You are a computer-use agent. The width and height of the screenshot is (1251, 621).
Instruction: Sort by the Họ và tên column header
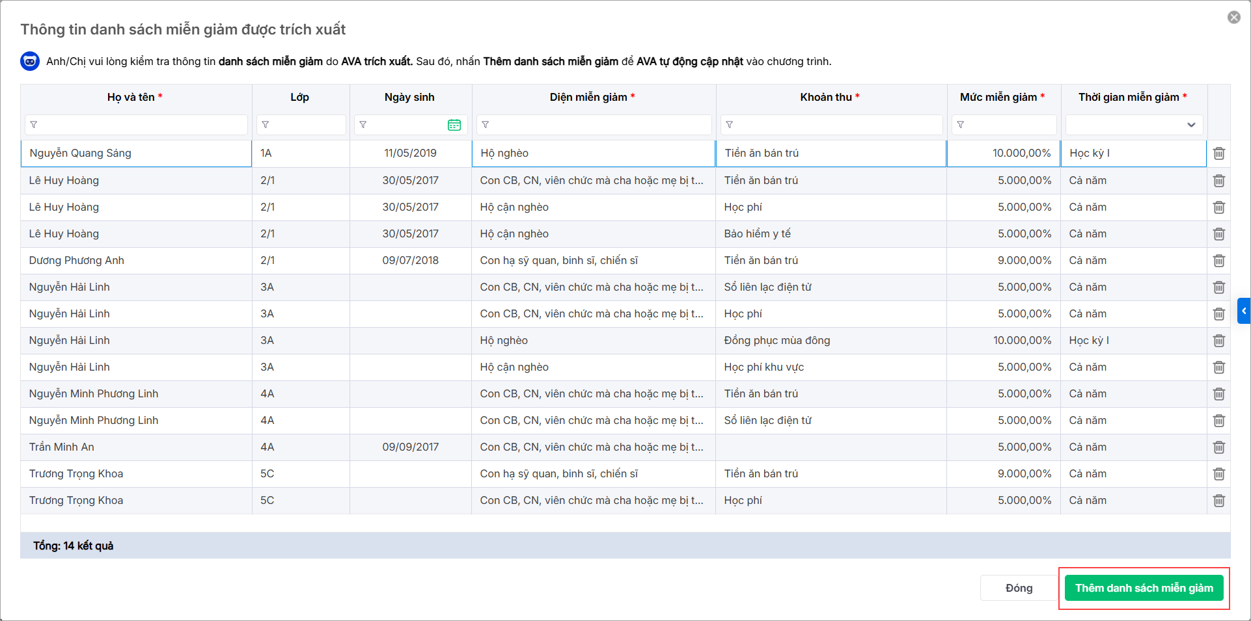(x=131, y=98)
